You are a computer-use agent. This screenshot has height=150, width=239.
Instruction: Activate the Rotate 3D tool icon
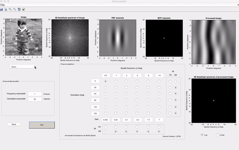coord(19,10)
